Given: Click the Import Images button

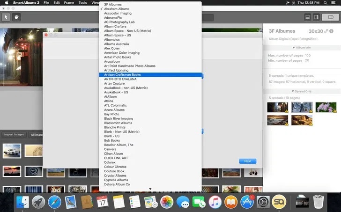Looking at the screenshot, I should [x=14, y=135].
